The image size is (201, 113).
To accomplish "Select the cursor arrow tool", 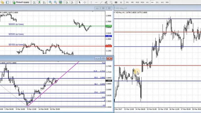I will (79, 2).
